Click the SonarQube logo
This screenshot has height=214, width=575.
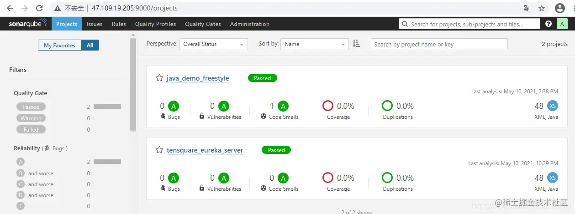click(27, 24)
